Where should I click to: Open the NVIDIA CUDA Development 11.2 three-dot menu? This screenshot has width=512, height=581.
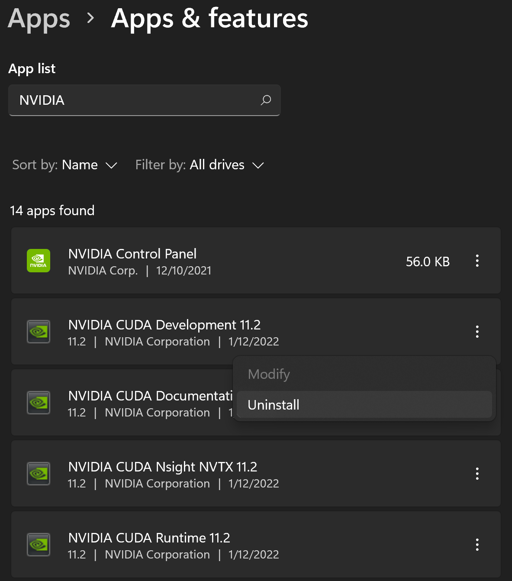point(477,332)
